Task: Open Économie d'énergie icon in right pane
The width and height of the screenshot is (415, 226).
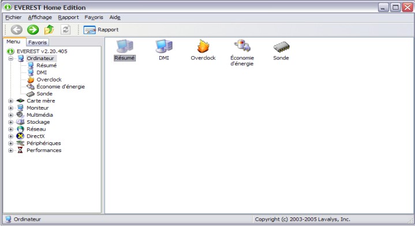Action: (242, 46)
